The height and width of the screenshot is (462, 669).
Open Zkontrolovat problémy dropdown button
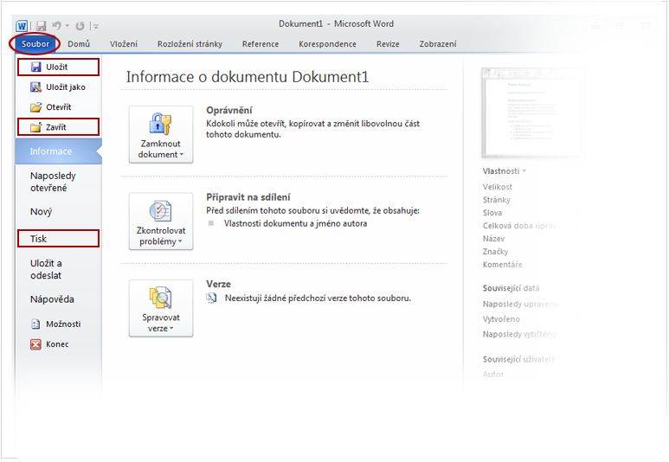pos(161,221)
